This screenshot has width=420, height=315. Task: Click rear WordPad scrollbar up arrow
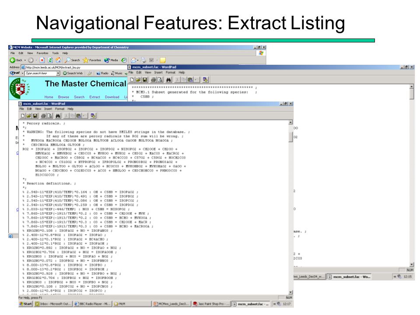[x=412, y=87]
